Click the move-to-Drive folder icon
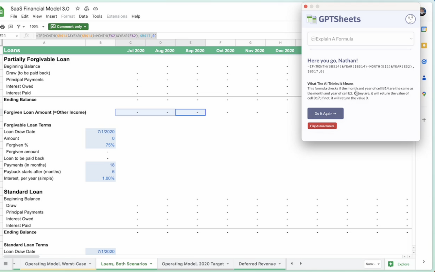 click(x=87, y=8)
